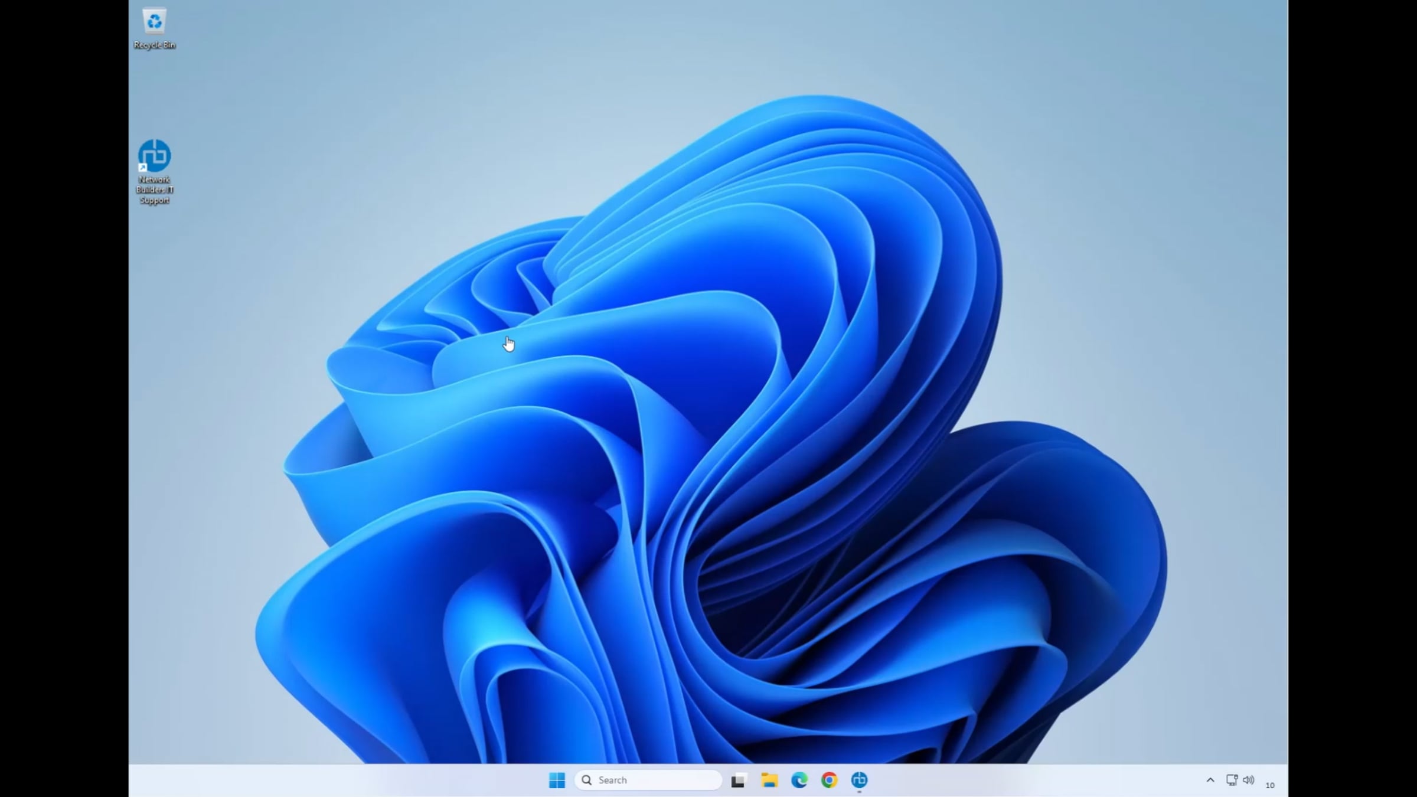
Task: Open Google Chrome from the taskbar
Action: [x=829, y=780]
